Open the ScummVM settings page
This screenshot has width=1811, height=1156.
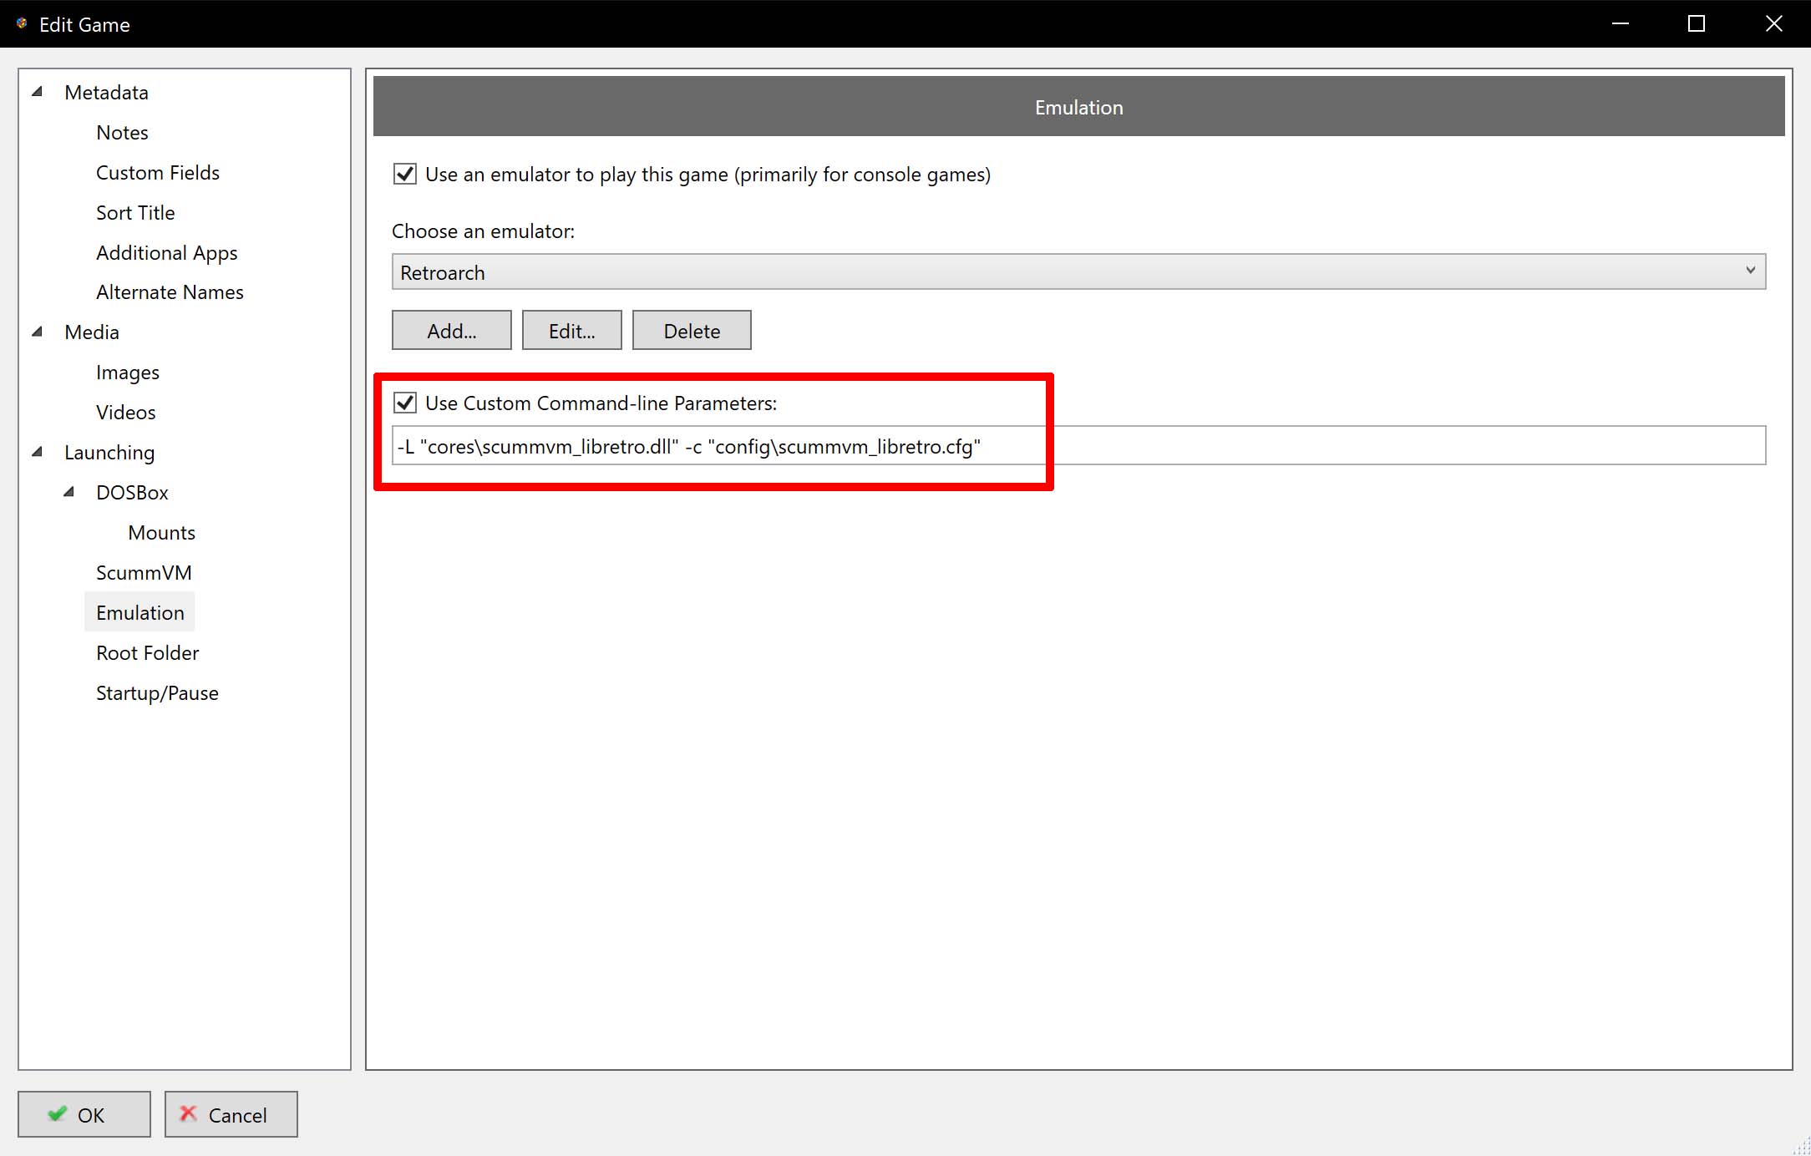click(x=144, y=572)
